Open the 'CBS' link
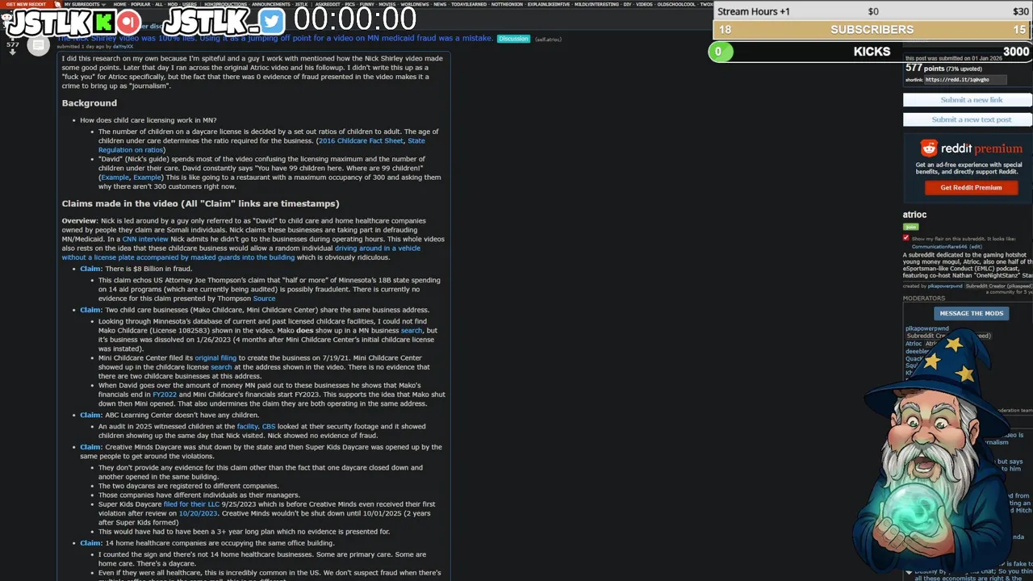Viewport: 1033px width, 581px height. (269, 426)
